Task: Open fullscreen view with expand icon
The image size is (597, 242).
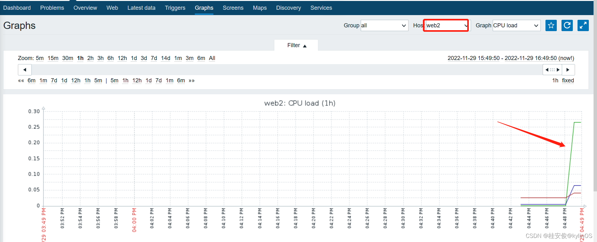Action: [583, 25]
